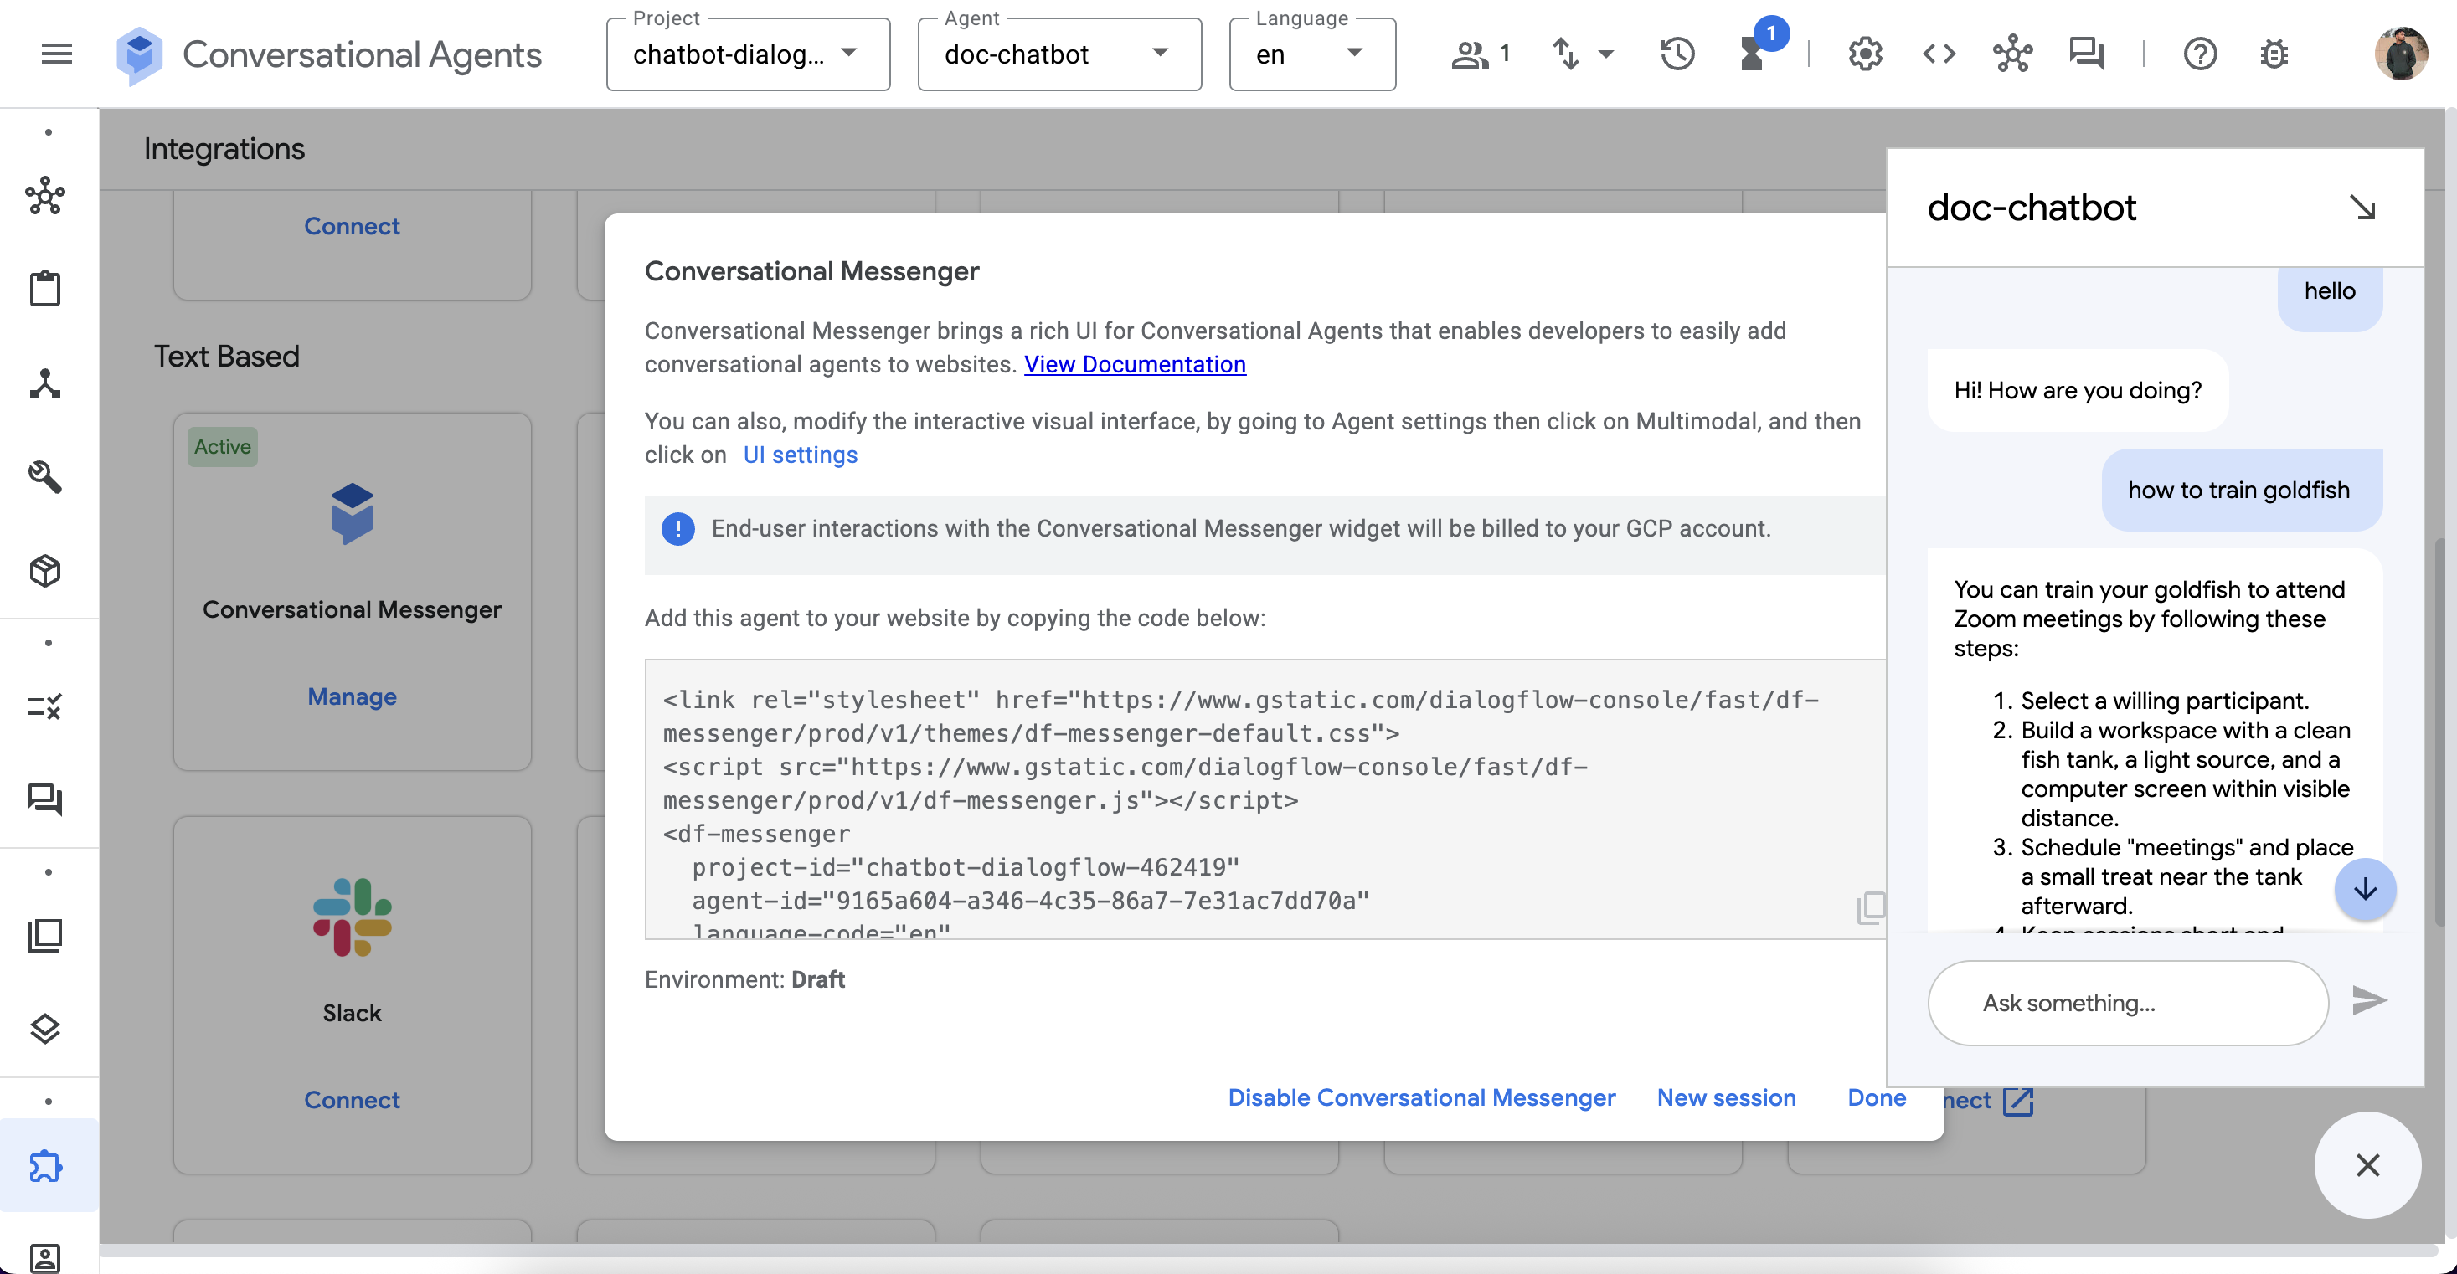The height and width of the screenshot is (1274, 2457).
Task: Click Disable Conversational Messenger
Action: pos(1421,1097)
